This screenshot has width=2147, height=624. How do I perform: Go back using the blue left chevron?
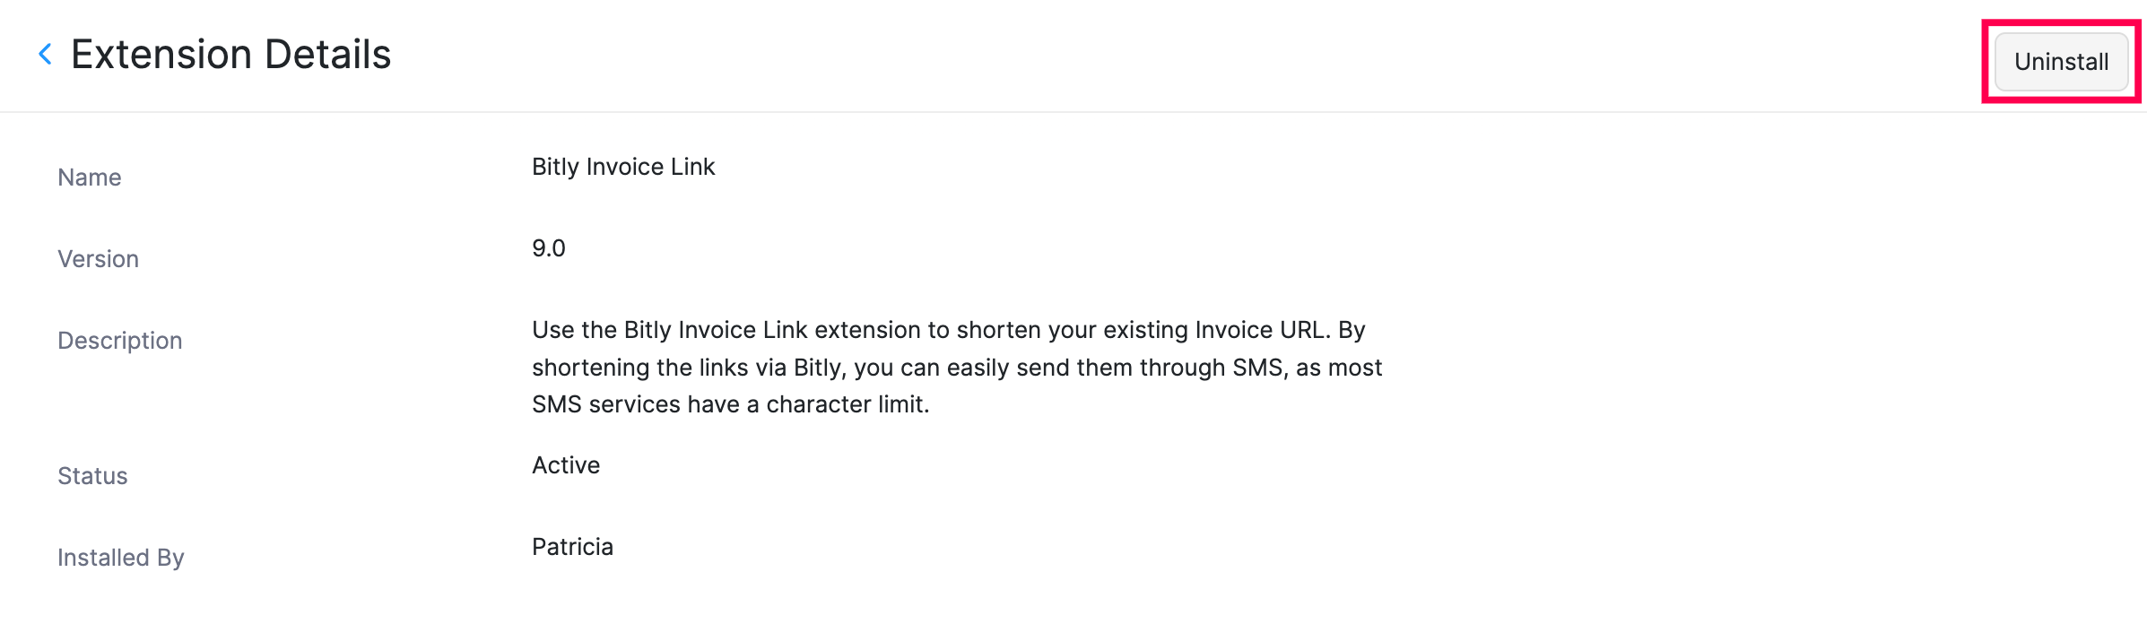coord(45,55)
